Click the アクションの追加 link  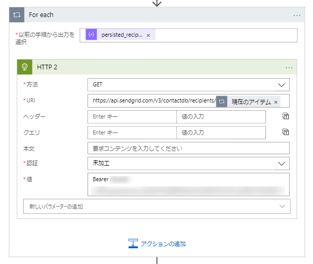(x=163, y=244)
